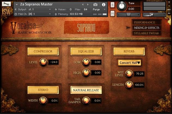Click the Width 0.0% value

coord(54,101)
